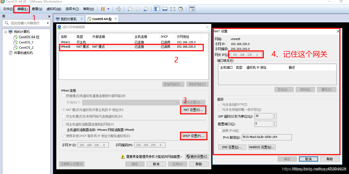Select CentOS 64 位 in library tree
This screenshot has width=349, height=174.
coord(29,37)
